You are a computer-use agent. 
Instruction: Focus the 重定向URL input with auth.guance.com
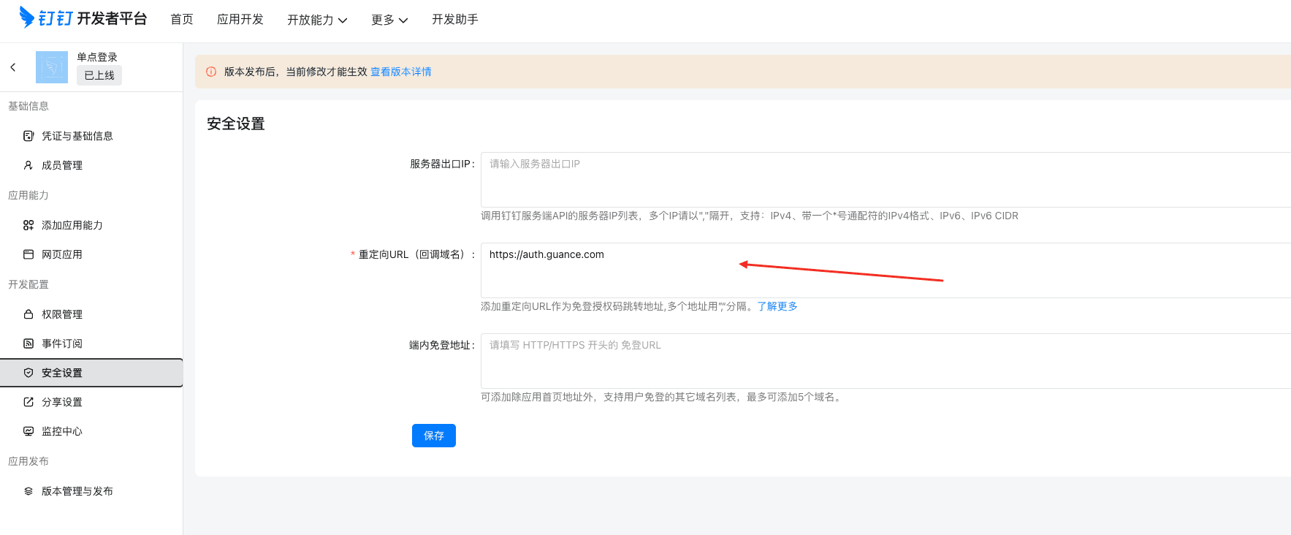click(886, 270)
